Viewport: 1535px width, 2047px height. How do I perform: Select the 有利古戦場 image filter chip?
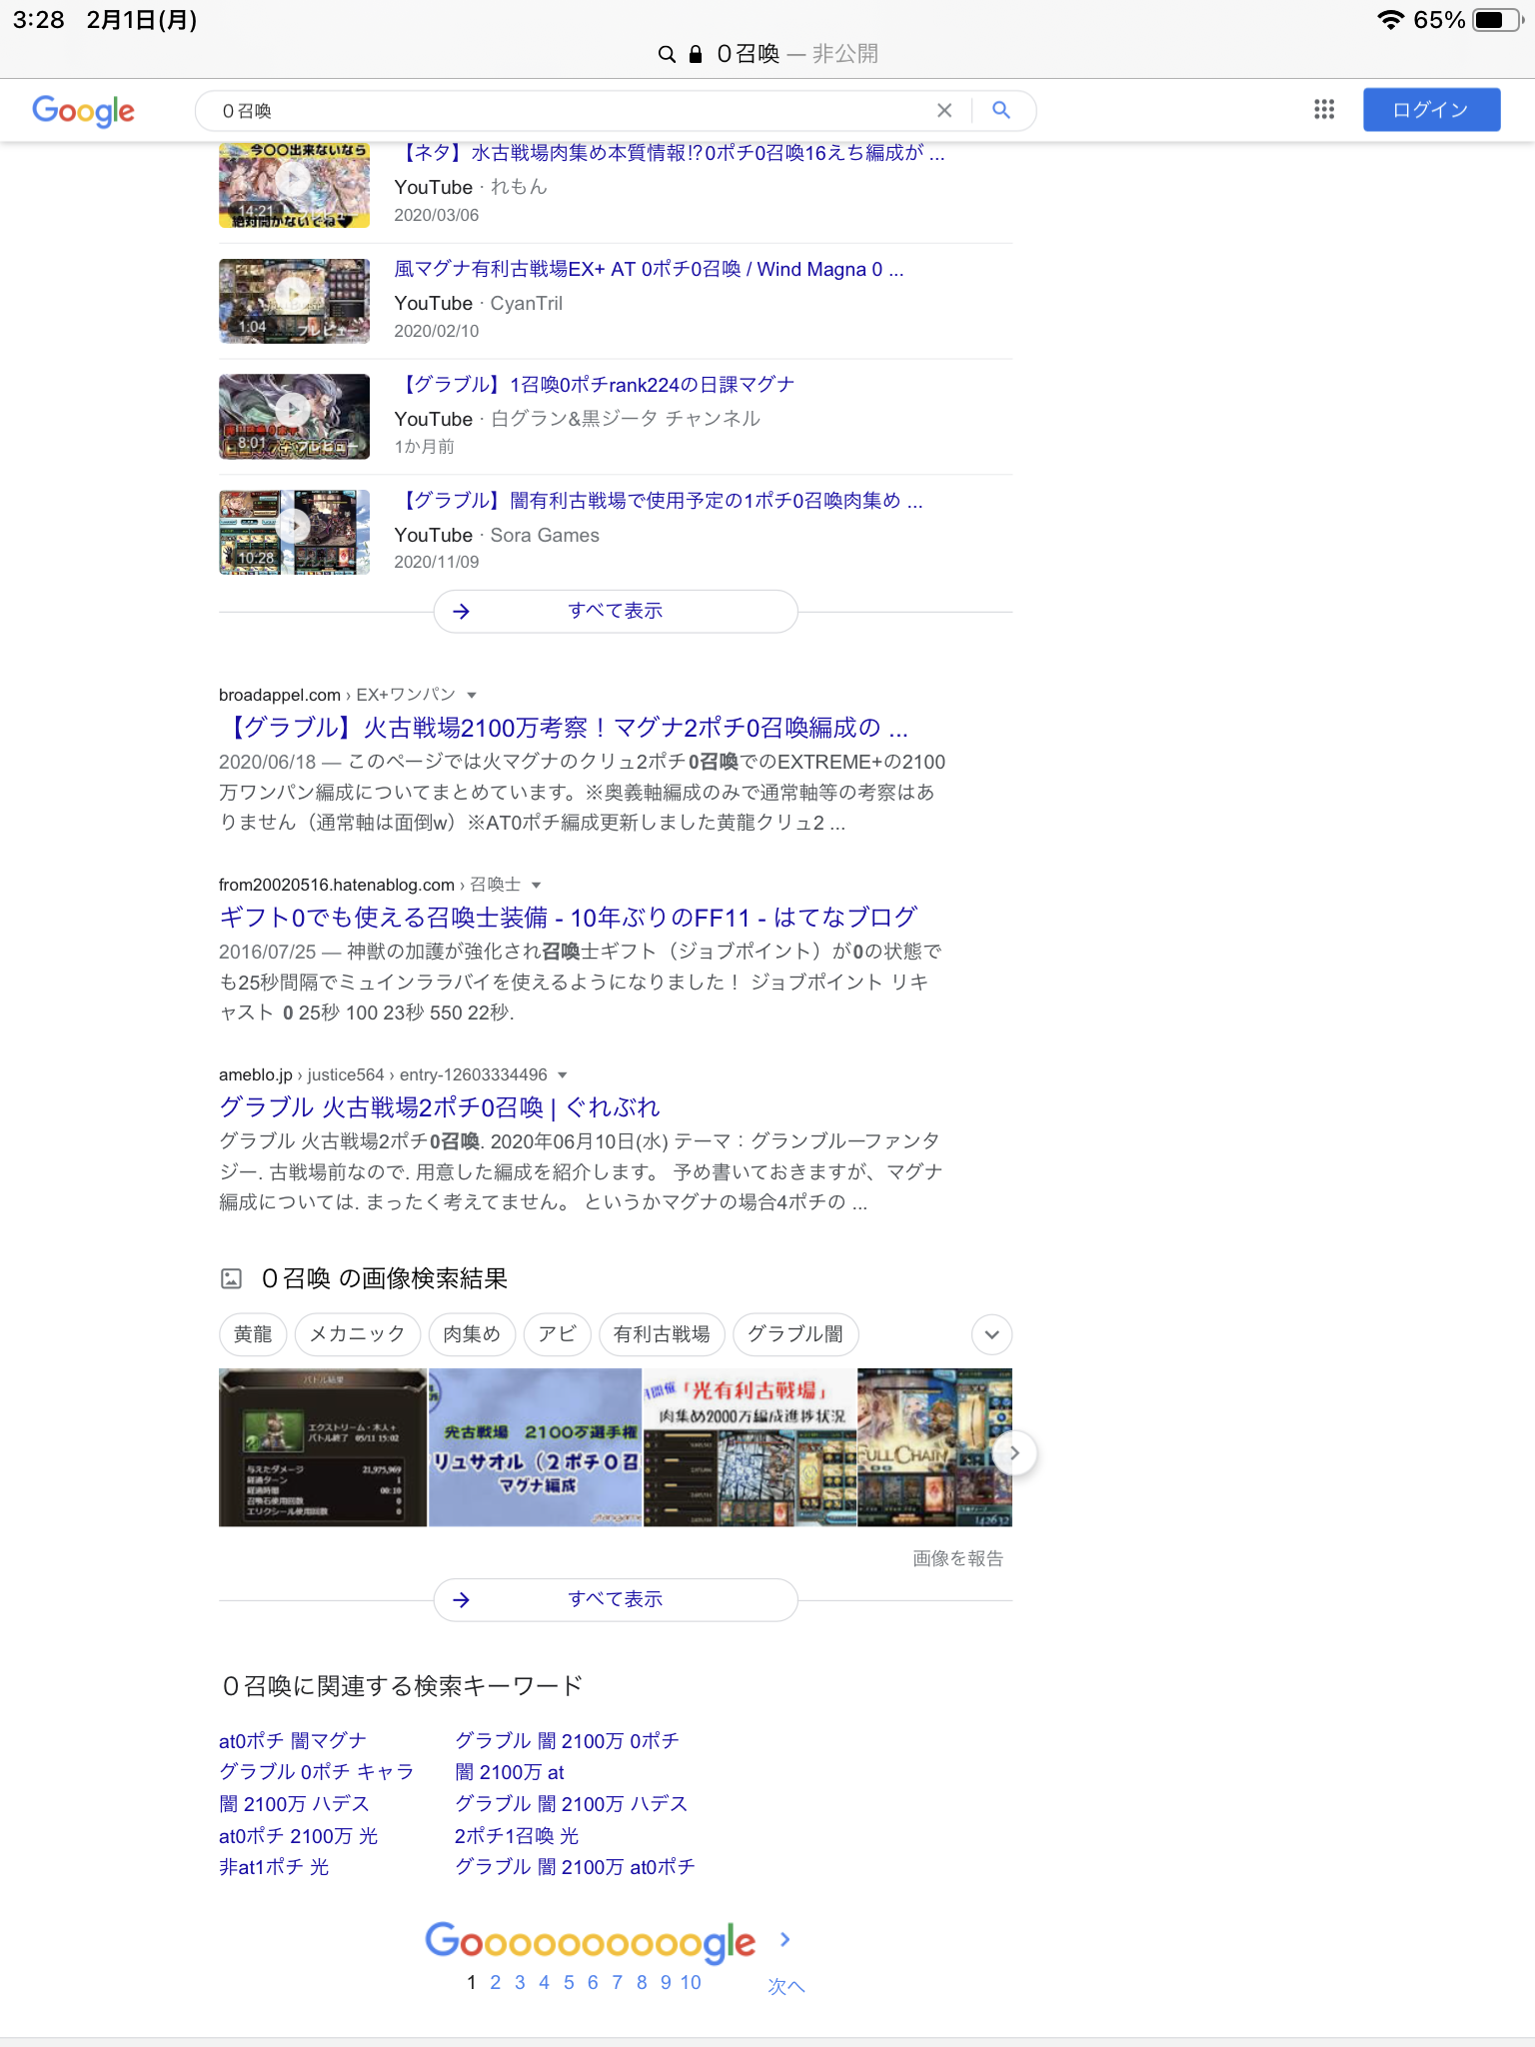(x=661, y=1334)
